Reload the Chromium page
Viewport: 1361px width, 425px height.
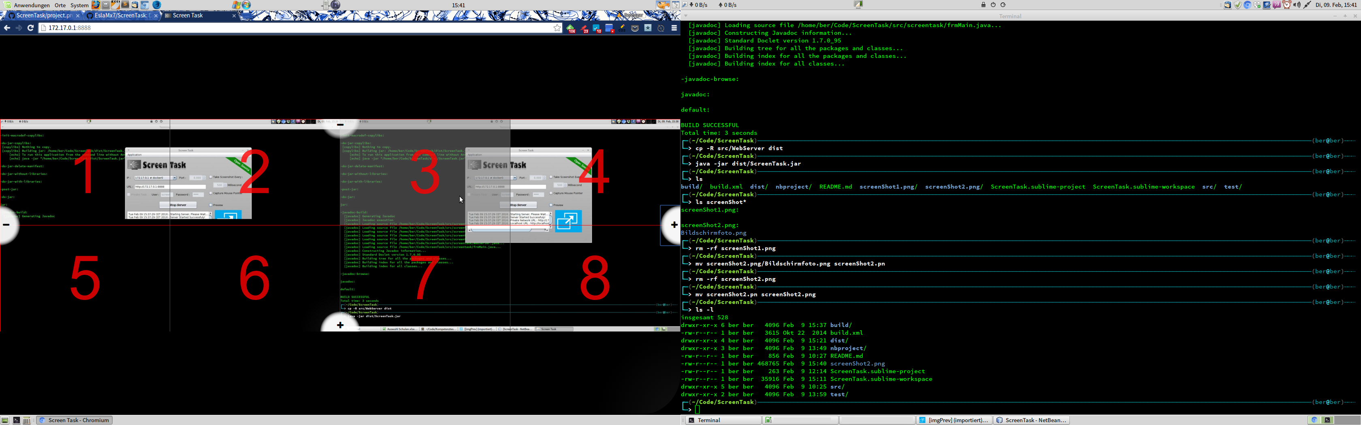31,28
